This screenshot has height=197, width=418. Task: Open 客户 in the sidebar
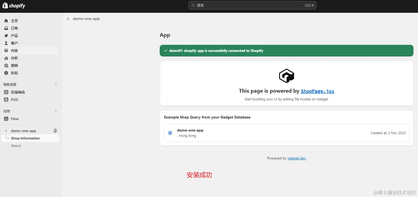(14, 43)
